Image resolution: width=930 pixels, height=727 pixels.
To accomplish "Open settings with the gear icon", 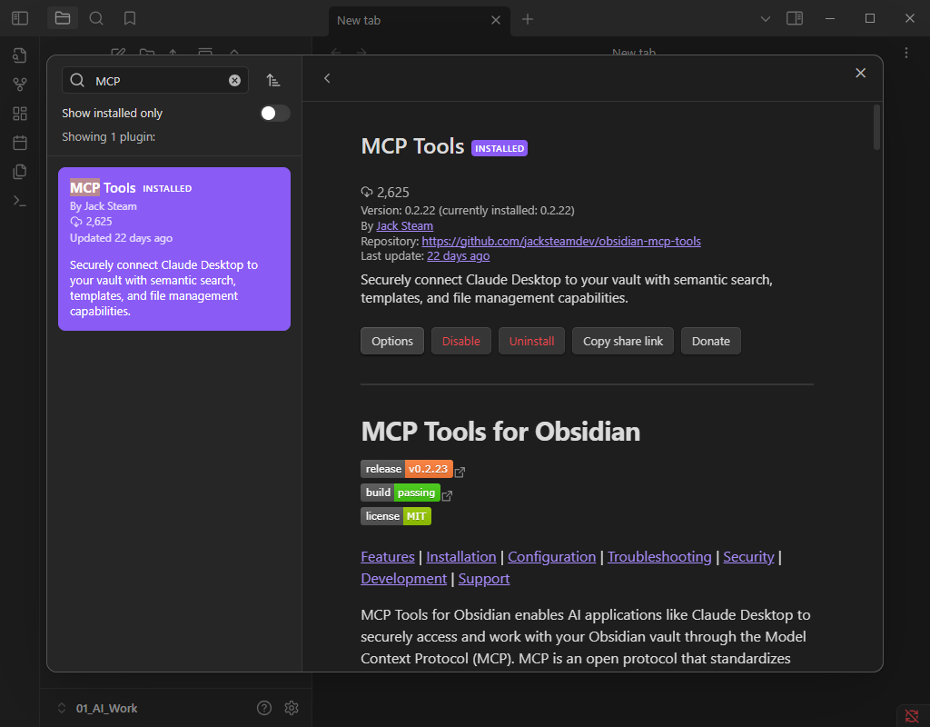I will pos(292,707).
